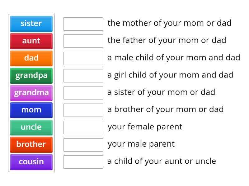Click the empty box beside the grandmother definition
This screenshot has width=249, height=186.
[83, 24]
